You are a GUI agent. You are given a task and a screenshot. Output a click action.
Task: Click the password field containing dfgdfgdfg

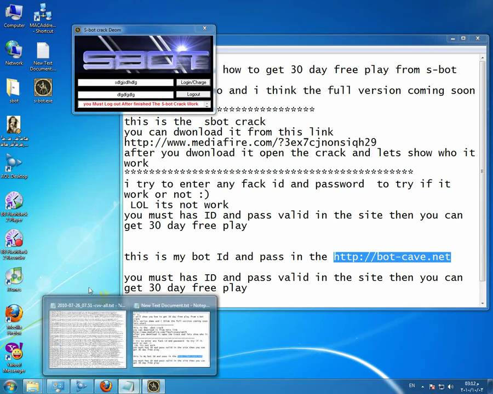(x=125, y=94)
